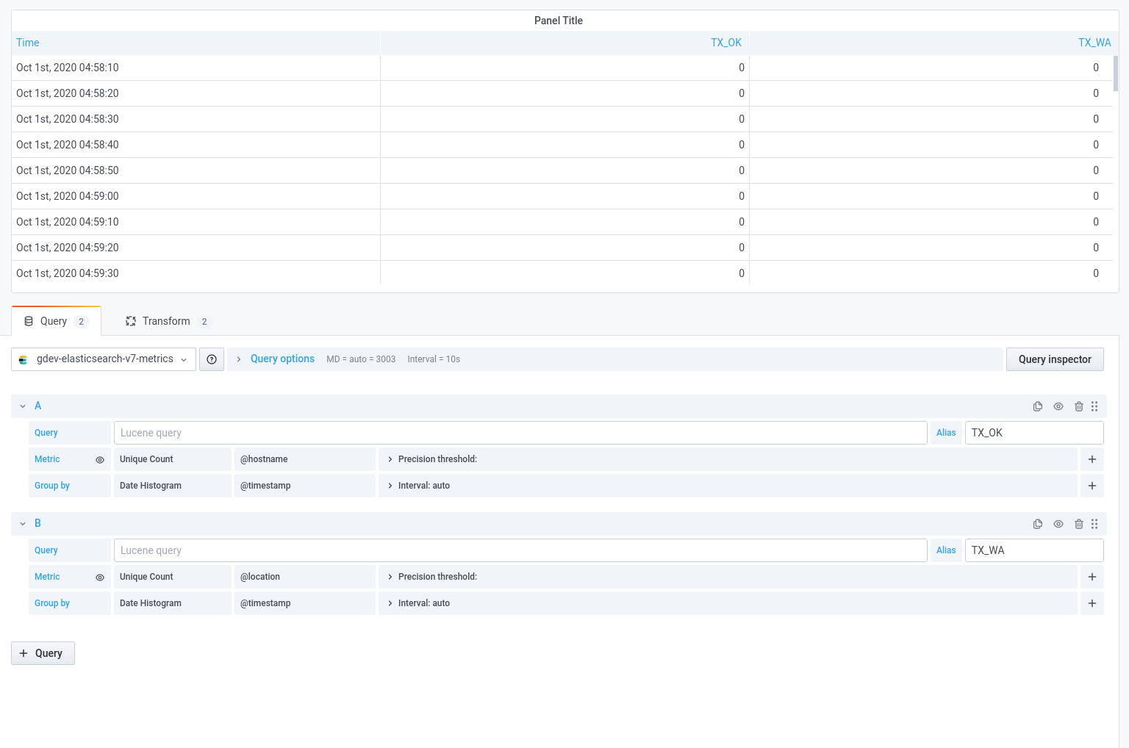This screenshot has width=1129, height=748.
Task: Hide the Metric in query A via eye icon
Action: [100, 460]
